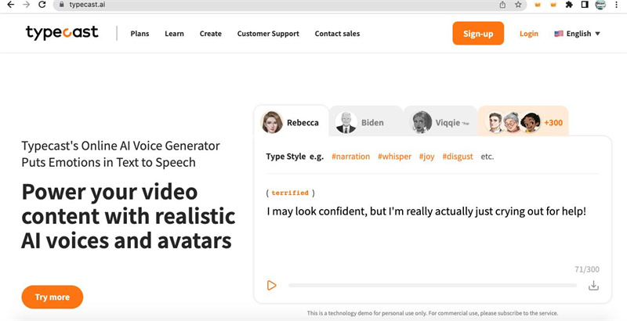Open the browser side panel icon
The height and width of the screenshot is (321, 627).
(x=585, y=5)
